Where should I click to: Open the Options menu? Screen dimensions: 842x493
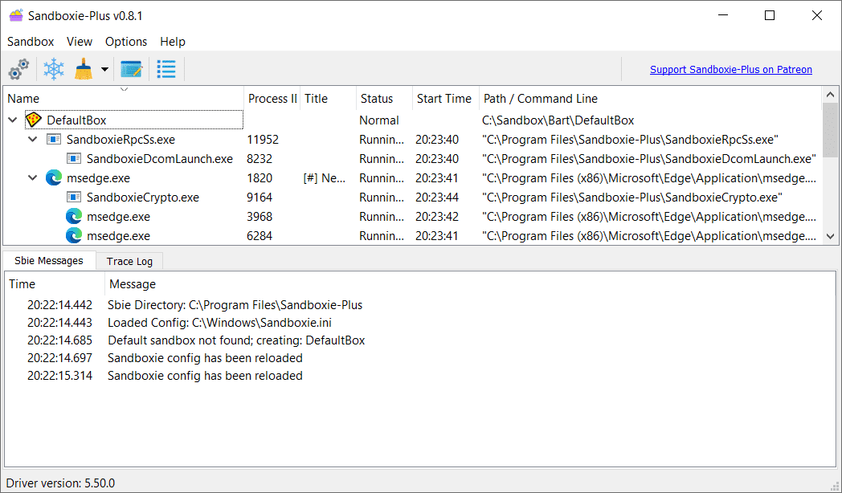coord(126,41)
